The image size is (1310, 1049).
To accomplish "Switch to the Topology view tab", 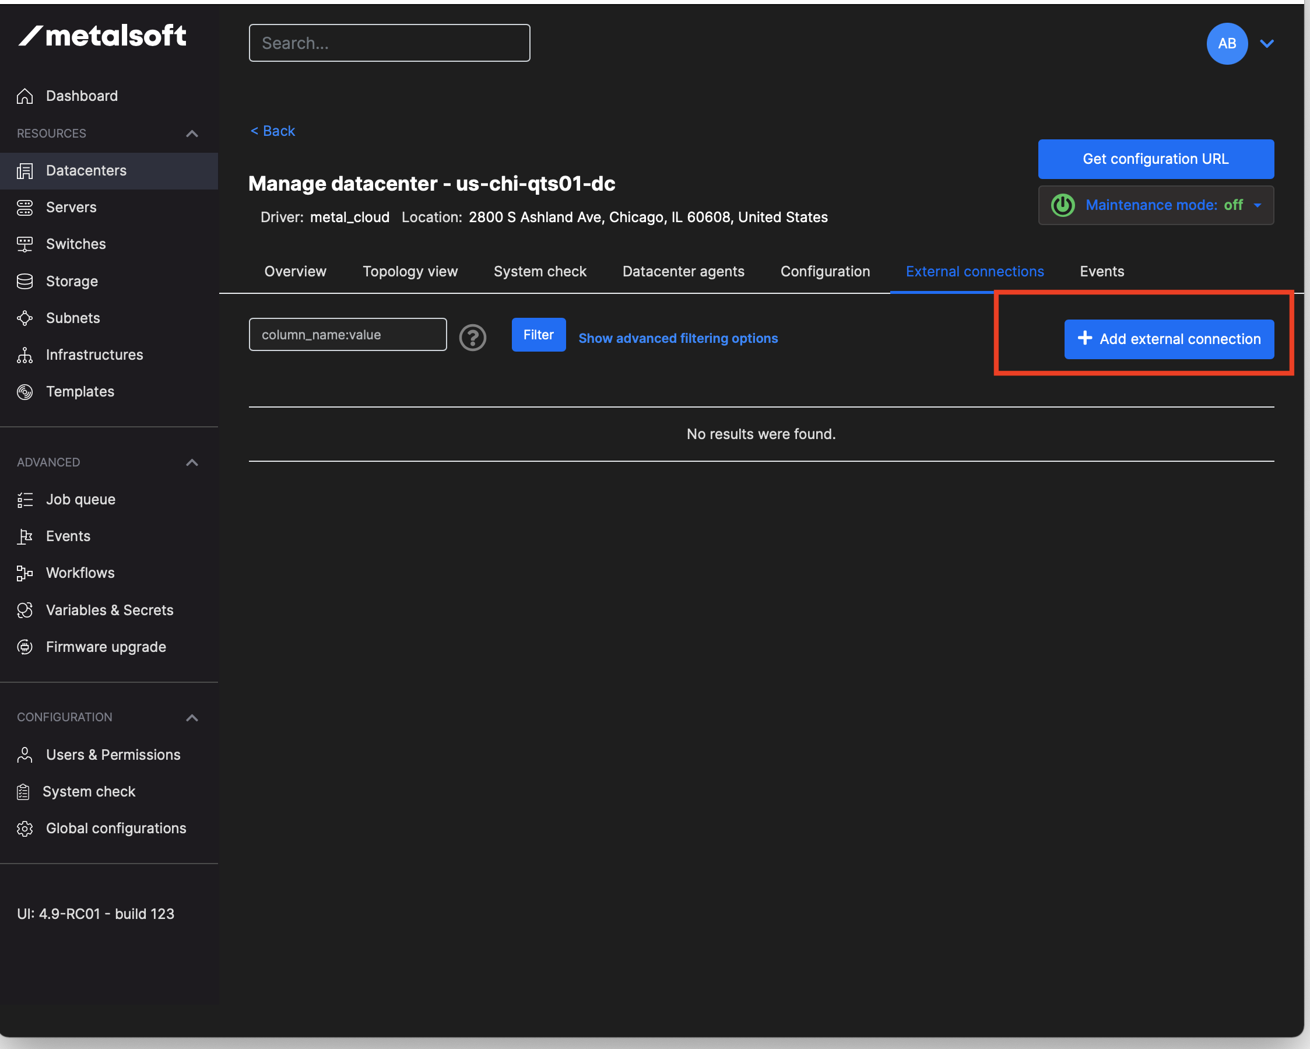I will click(x=410, y=272).
